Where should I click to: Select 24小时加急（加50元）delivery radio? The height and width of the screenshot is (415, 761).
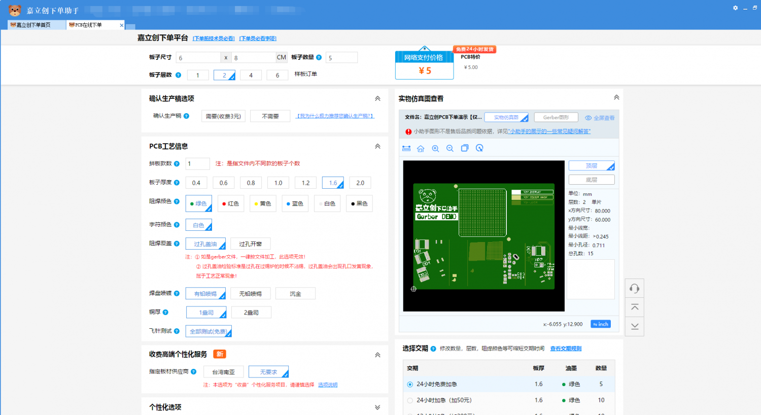pos(410,400)
